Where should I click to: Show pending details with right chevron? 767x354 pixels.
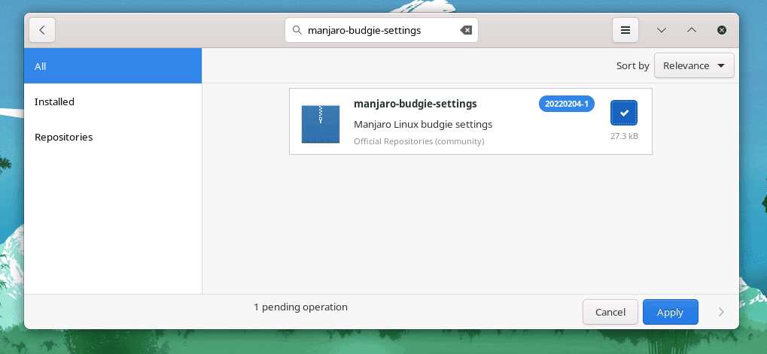721,312
